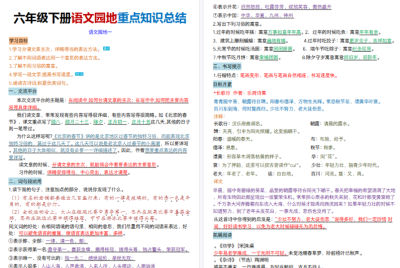The width and height of the screenshot is (400, 268).
Task: Click the blue badge after learning goal 1
Action: coord(106,48)
